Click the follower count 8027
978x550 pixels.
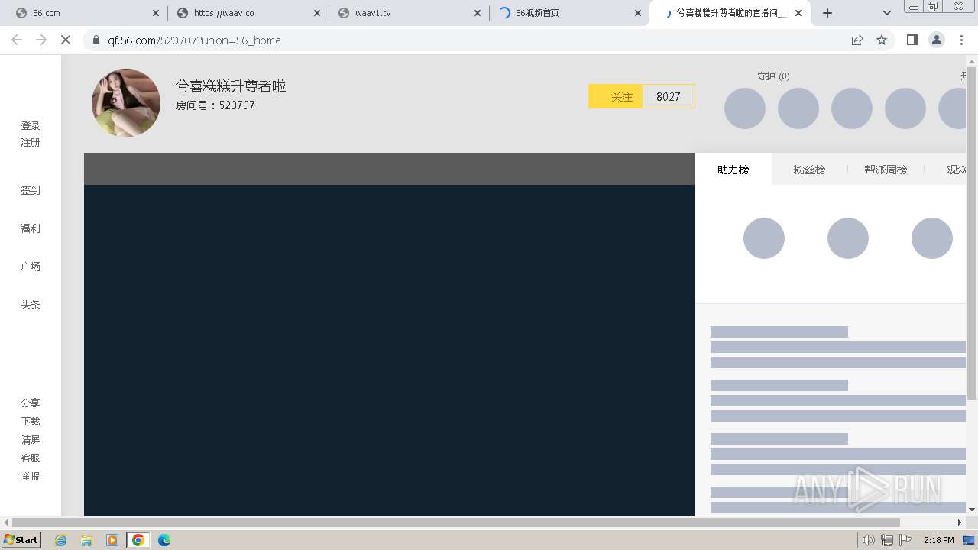669,96
